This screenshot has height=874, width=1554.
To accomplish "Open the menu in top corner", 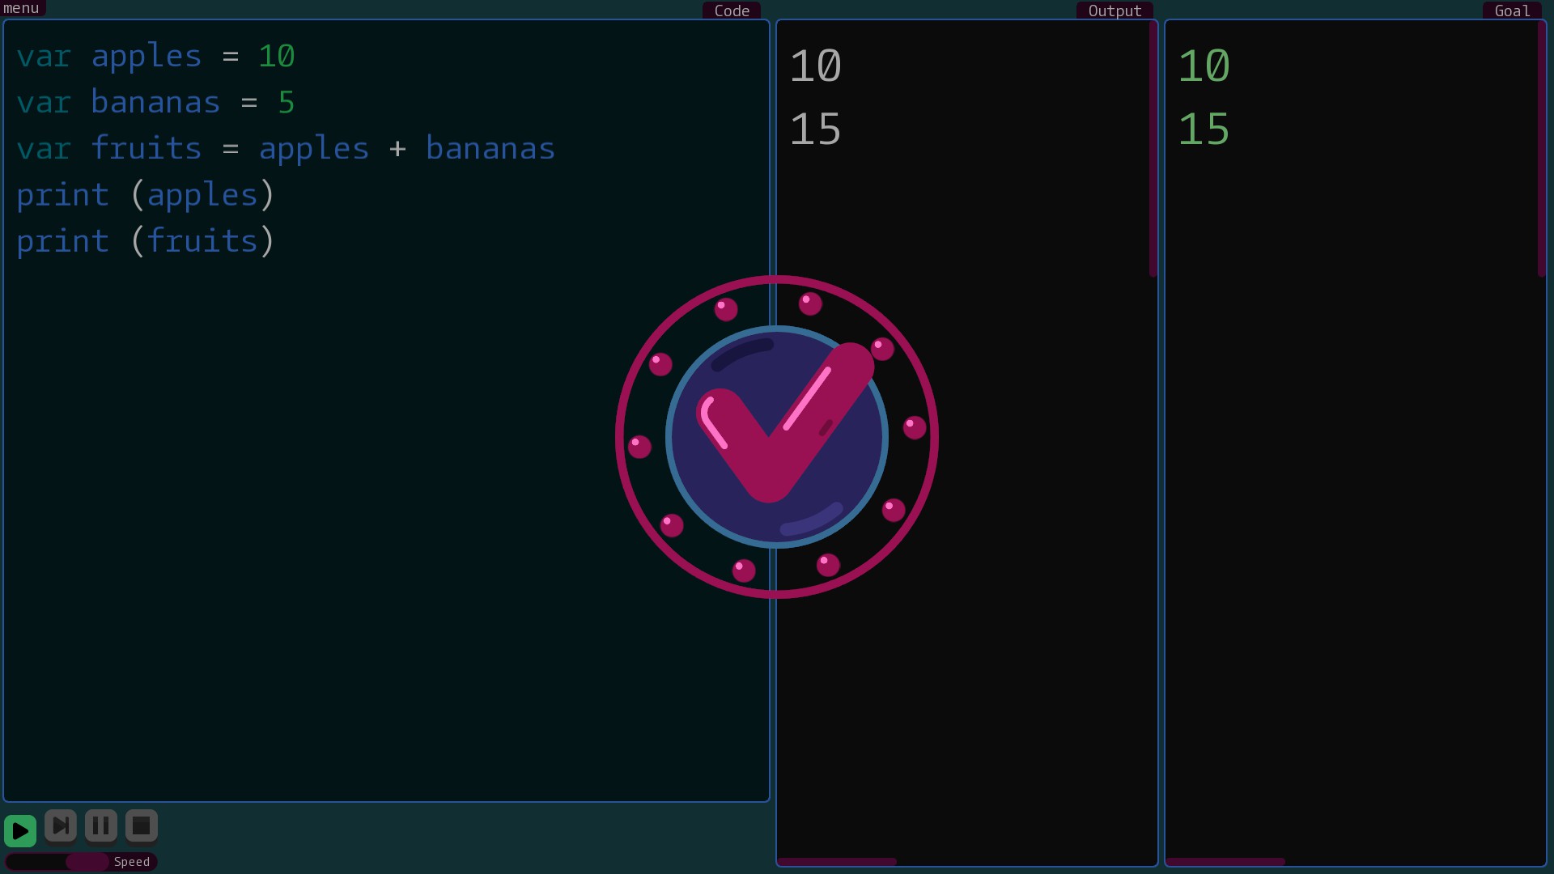I will [22, 8].
